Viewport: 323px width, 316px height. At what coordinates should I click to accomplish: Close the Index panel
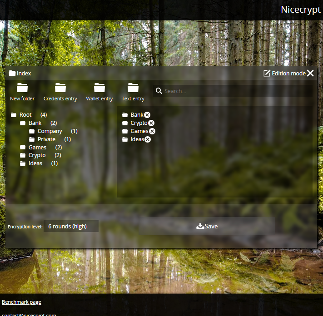point(310,74)
